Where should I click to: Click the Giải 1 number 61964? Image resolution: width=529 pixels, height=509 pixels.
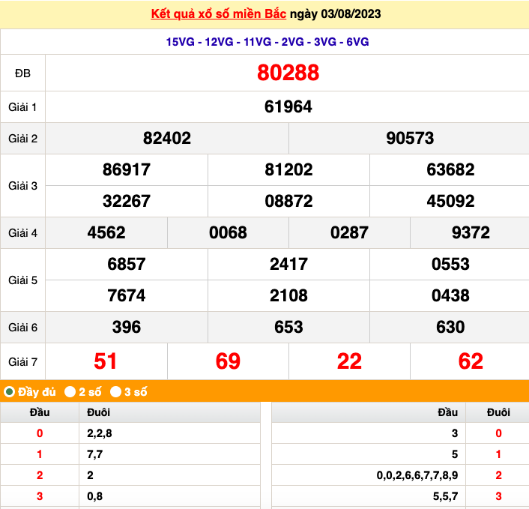click(288, 107)
